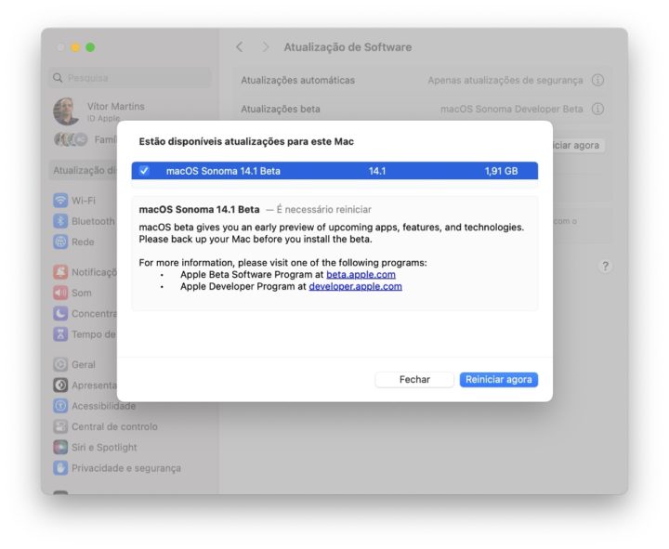This screenshot has height=549, width=669.
Task: Click the 14.1 version number in row
Action: (377, 171)
